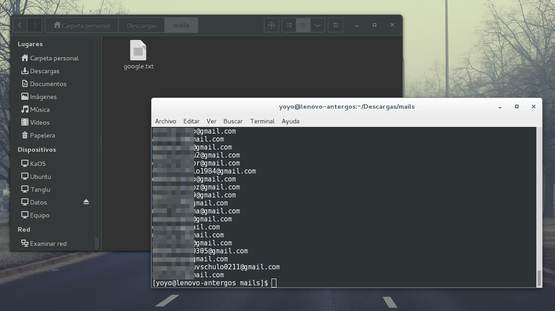Minimize the terminal window
555x311 pixels.
pos(500,107)
